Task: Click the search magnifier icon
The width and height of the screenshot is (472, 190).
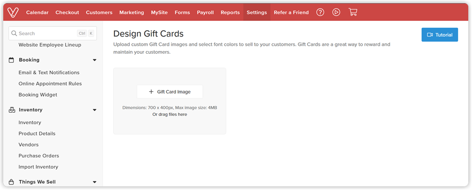Action: pos(14,33)
